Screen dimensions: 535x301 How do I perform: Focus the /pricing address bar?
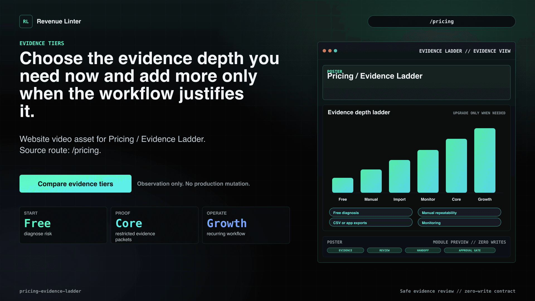(441, 21)
